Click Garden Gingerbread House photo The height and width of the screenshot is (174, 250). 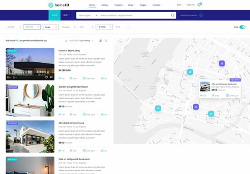pos(30,100)
